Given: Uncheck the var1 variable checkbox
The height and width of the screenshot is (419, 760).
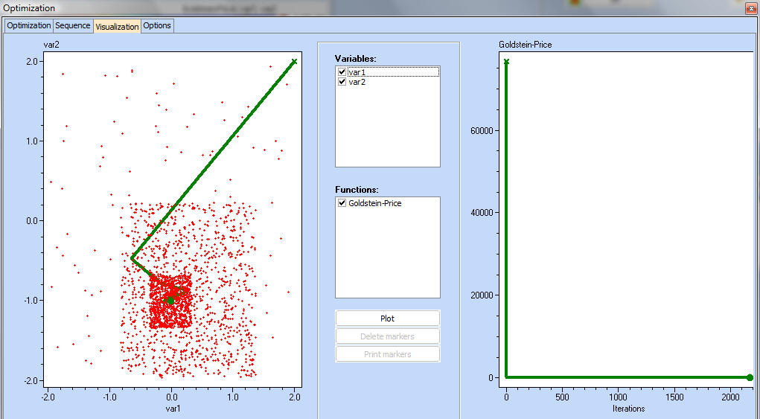Looking at the screenshot, I should [342, 72].
